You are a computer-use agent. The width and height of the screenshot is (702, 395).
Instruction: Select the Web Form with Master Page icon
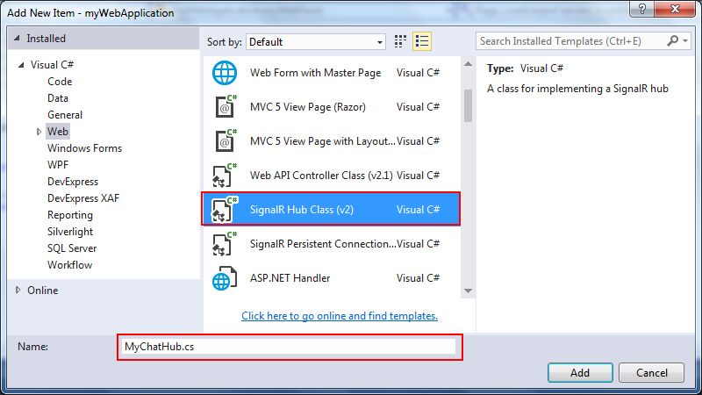click(x=225, y=73)
